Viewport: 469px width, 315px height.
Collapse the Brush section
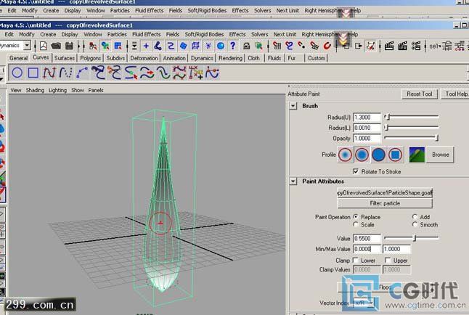tap(293, 106)
